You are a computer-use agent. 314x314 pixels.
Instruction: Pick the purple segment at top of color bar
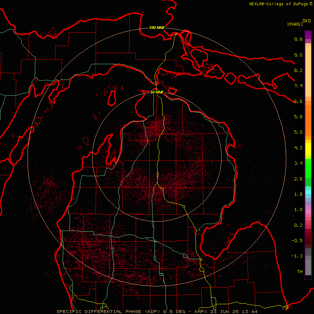(x=308, y=35)
